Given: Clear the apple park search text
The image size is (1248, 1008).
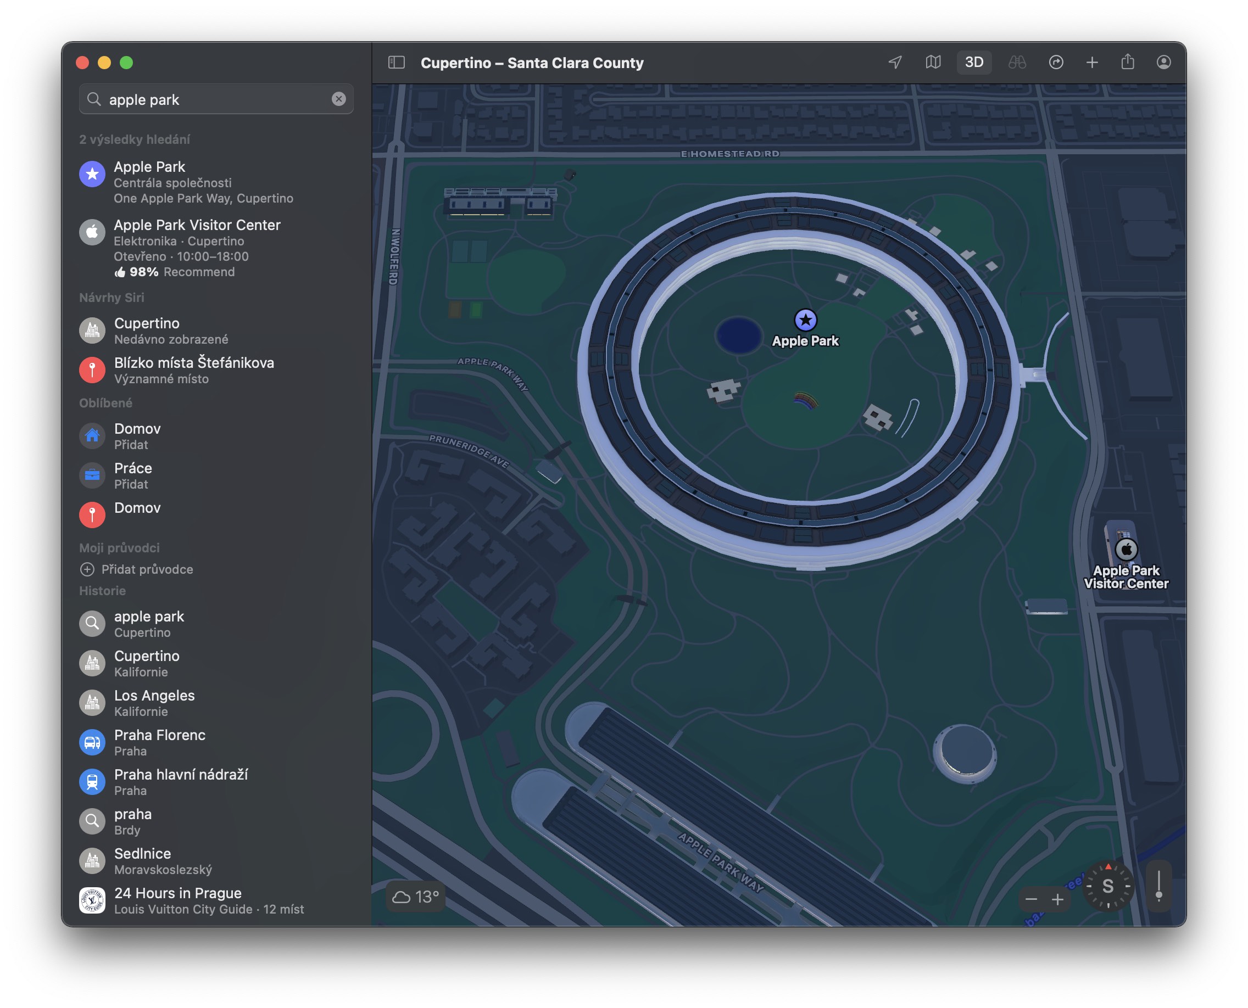Looking at the screenshot, I should (339, 99).
